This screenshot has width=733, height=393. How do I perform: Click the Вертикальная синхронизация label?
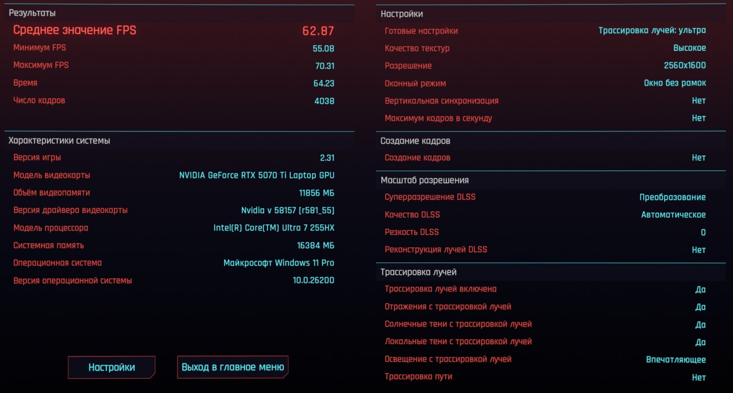(x=442, y=101)
